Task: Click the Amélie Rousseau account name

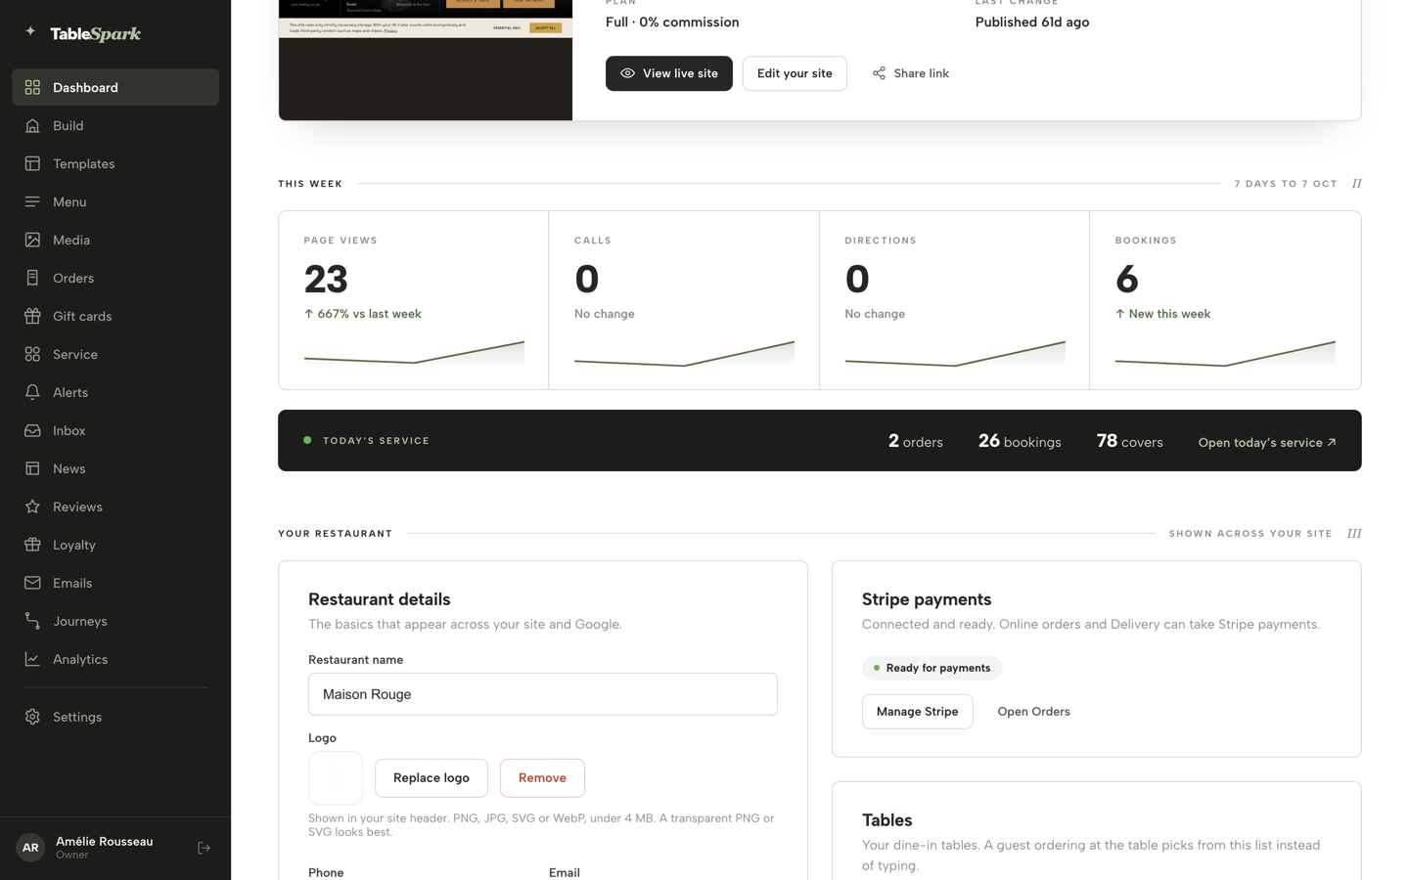Action: tap(105, 842)
